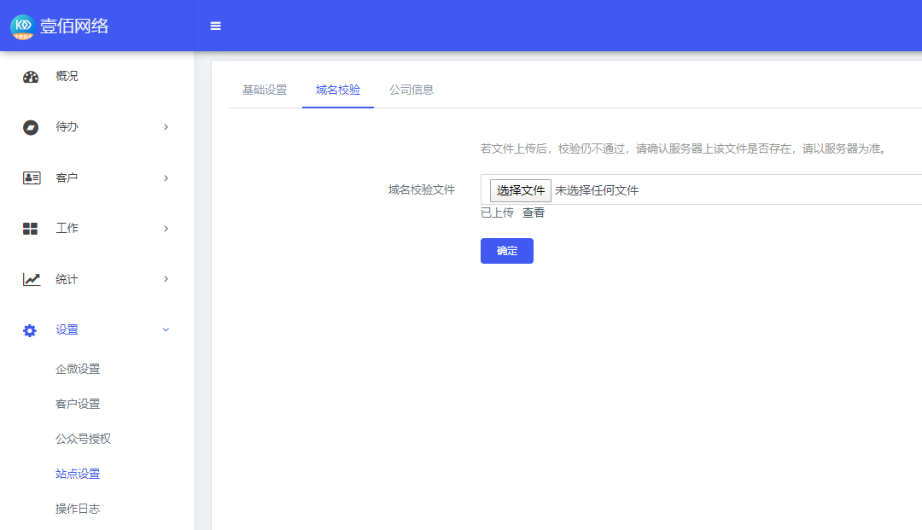Viewport: 922px width, 530px height.
Task: Click the 待办 compass icon
Action: 31,127
